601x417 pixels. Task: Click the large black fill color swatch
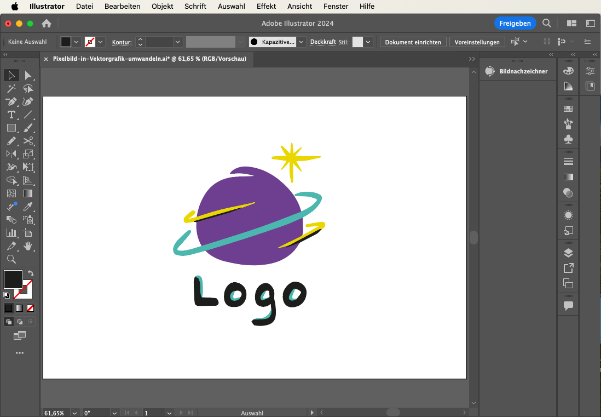pyautogui.click(x=13, y=279)
